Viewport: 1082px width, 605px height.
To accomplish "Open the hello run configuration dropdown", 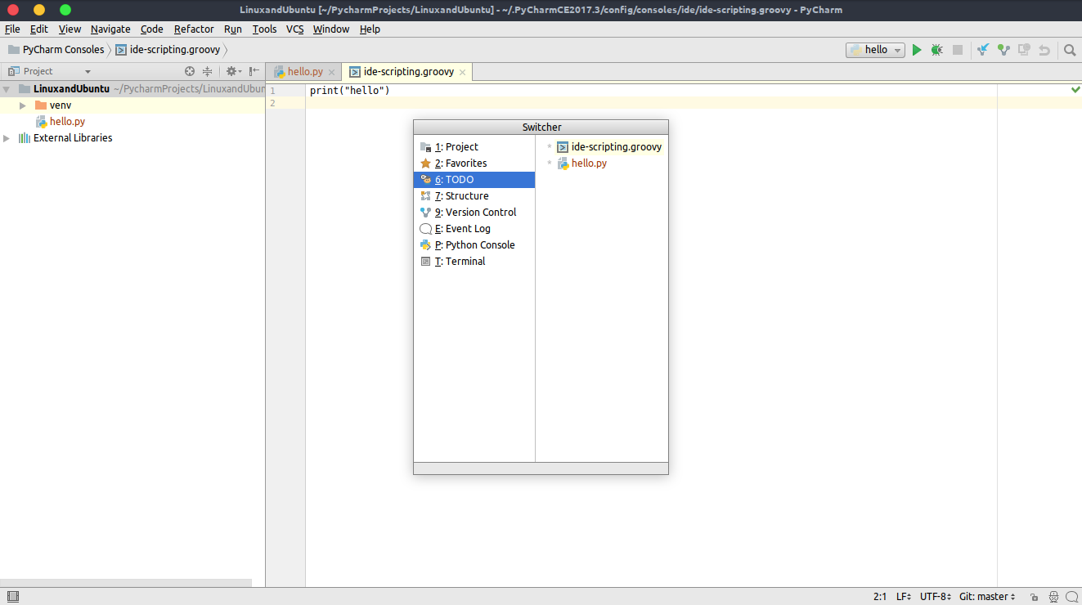I will (x=897, y=50).
